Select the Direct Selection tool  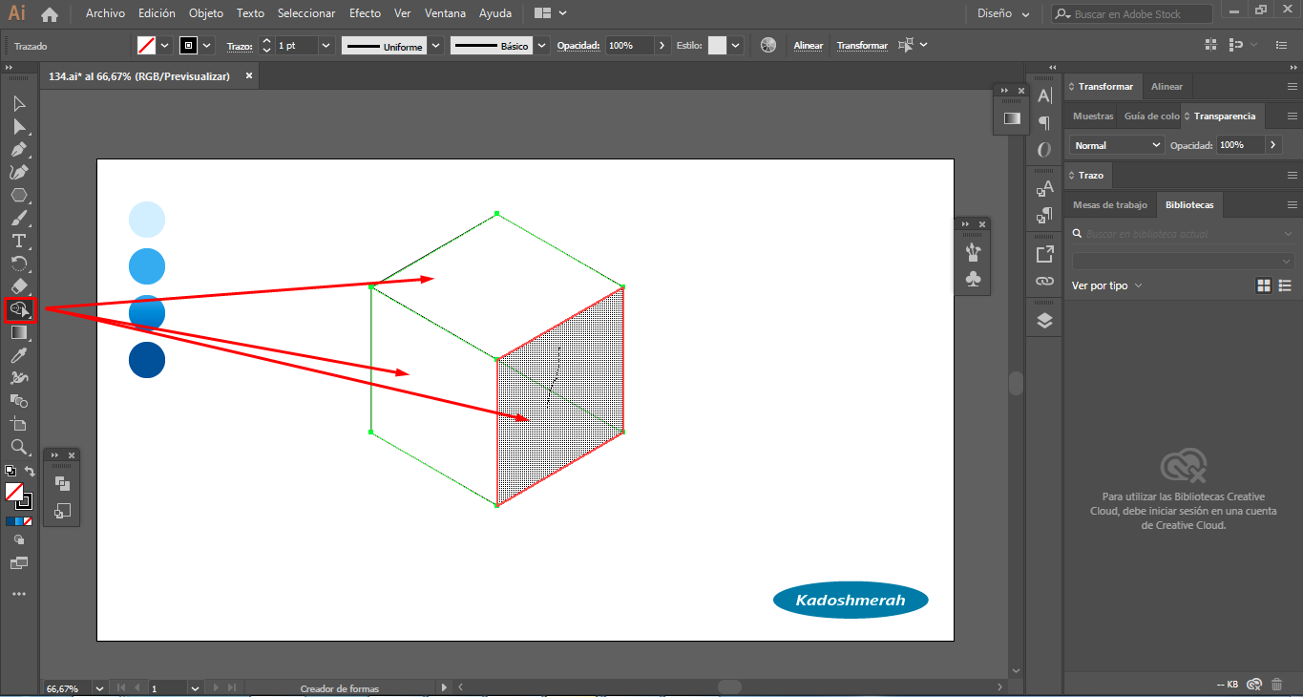click(19, 126)
